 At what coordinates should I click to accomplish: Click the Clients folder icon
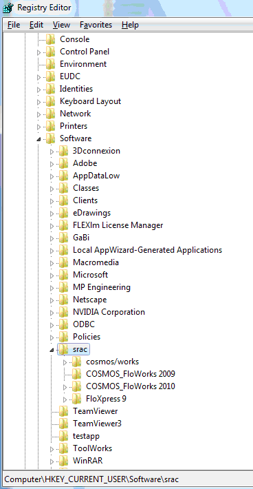click(63, 200)
